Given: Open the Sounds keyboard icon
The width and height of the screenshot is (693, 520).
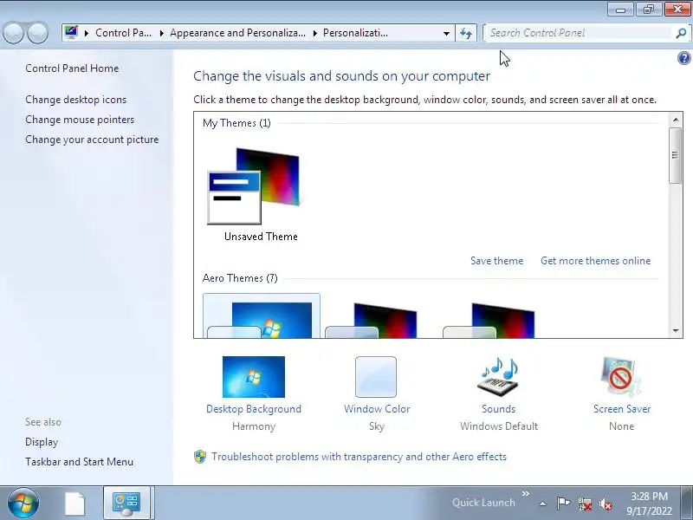Looking at the screenshot, I should coord(499,377).
